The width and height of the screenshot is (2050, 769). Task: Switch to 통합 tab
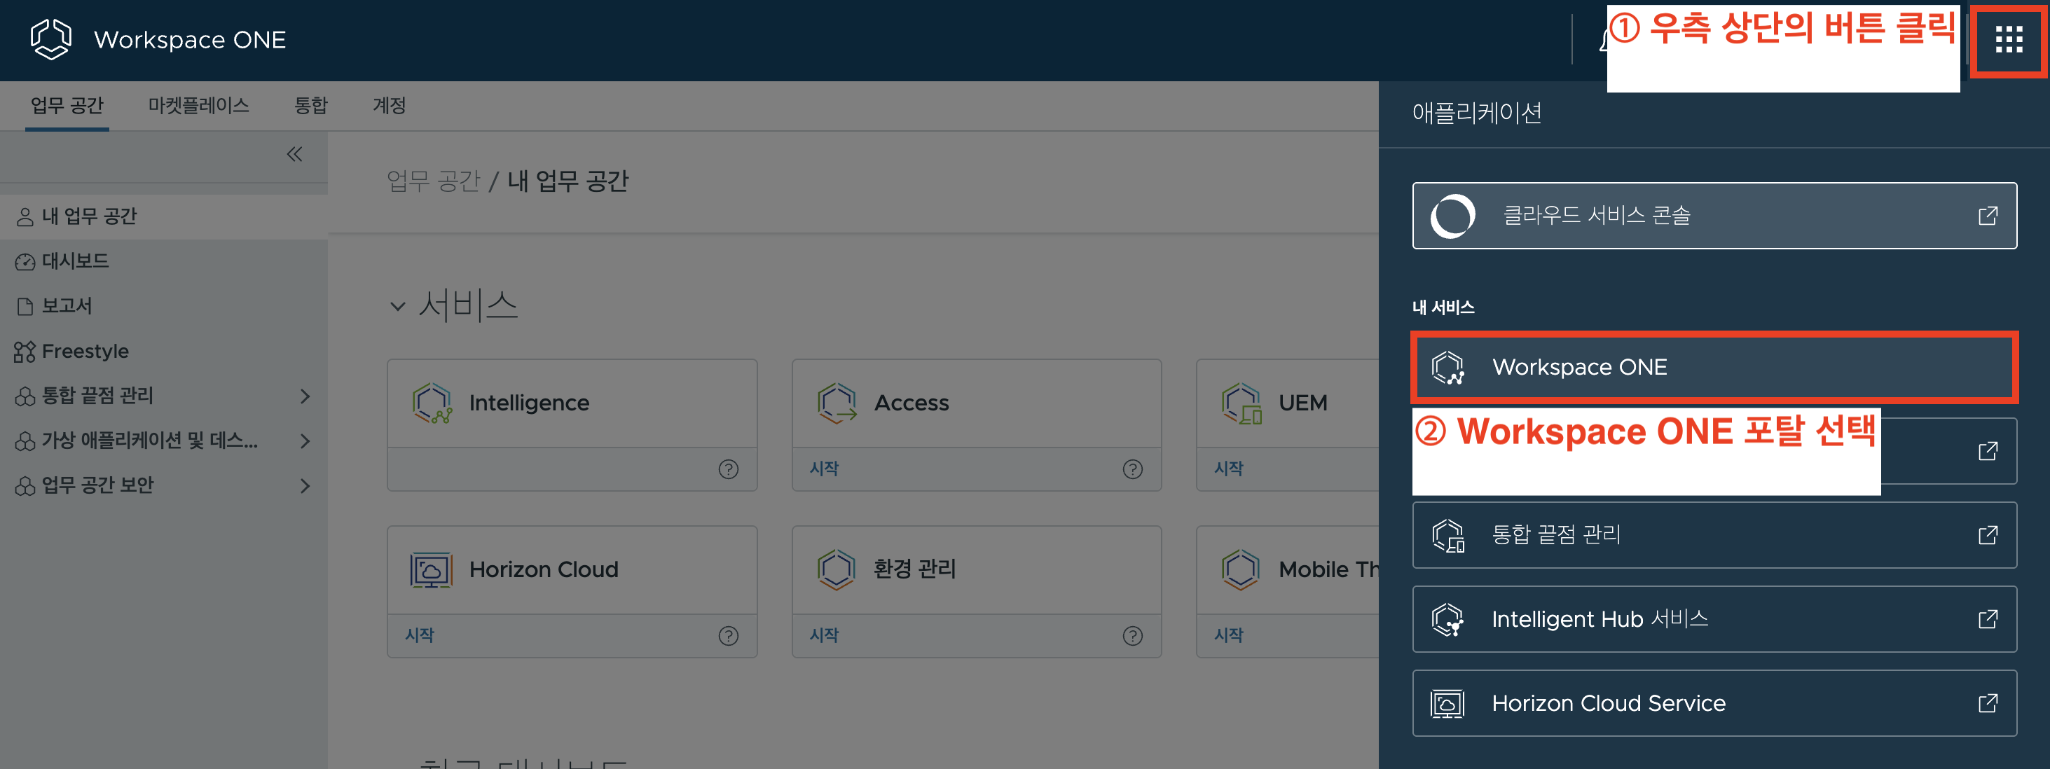pos(310,106)
